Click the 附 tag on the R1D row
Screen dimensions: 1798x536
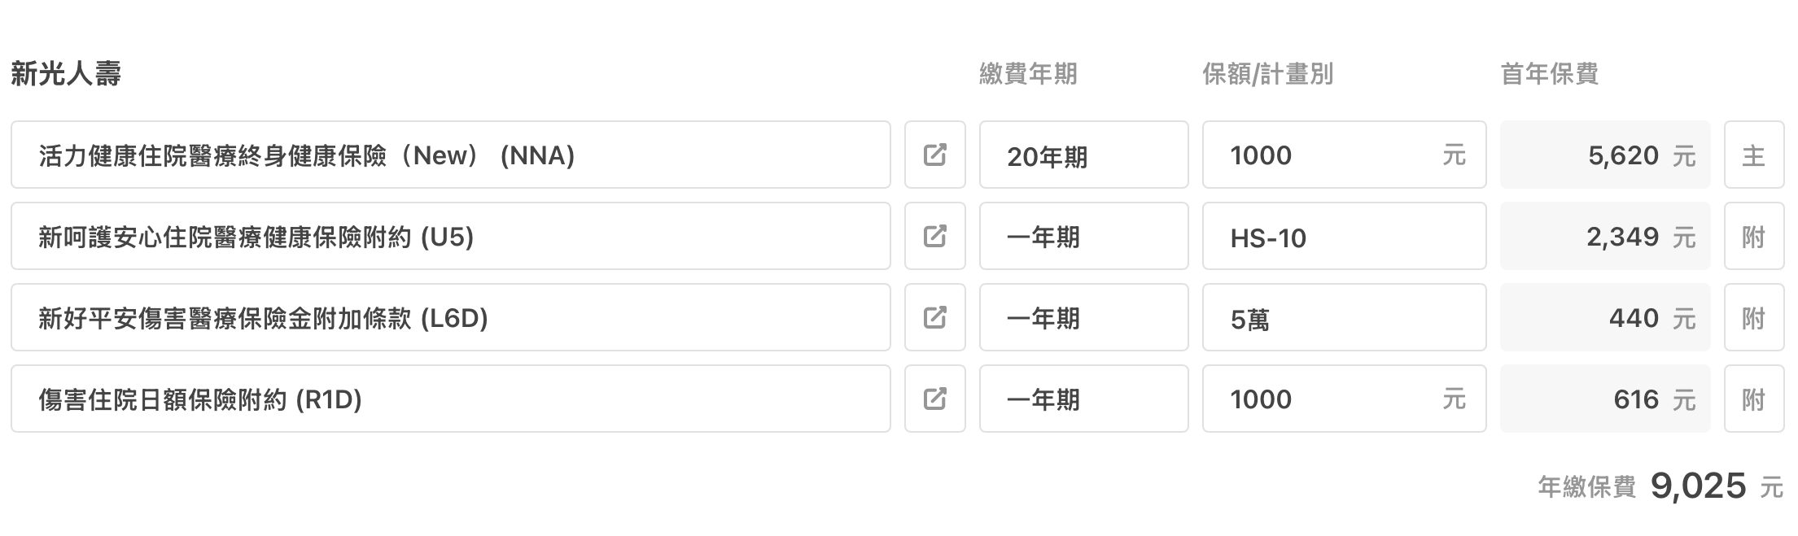(1754, 399)
